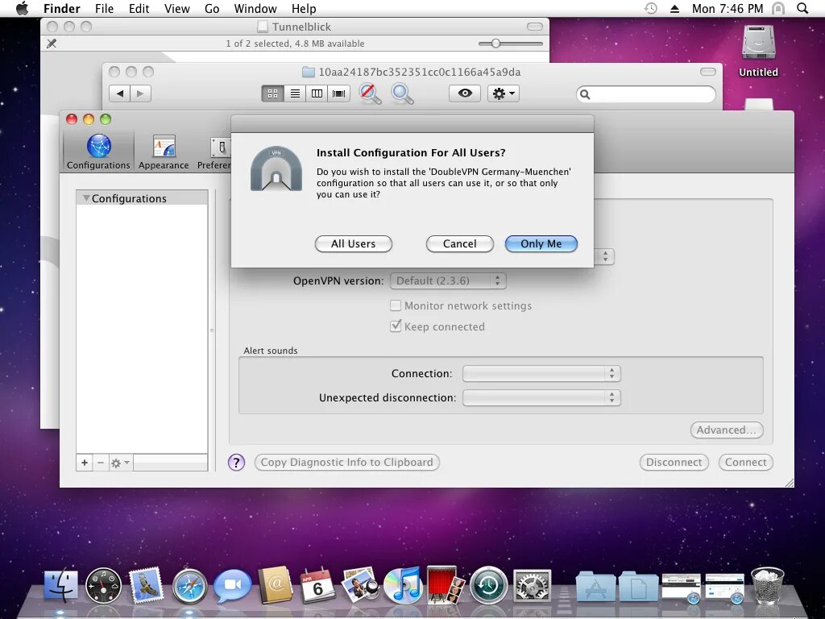Click the Tunnelblick tunnel menu bar icon

[x=778, y=8]
